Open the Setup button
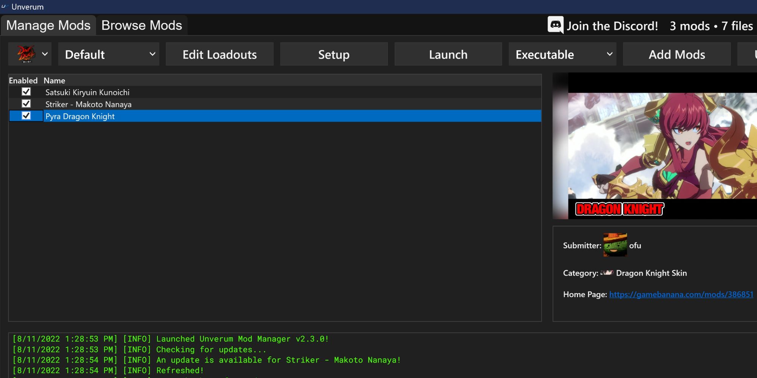This screenshot has height=378, width=757. click(x=334, y=54)
